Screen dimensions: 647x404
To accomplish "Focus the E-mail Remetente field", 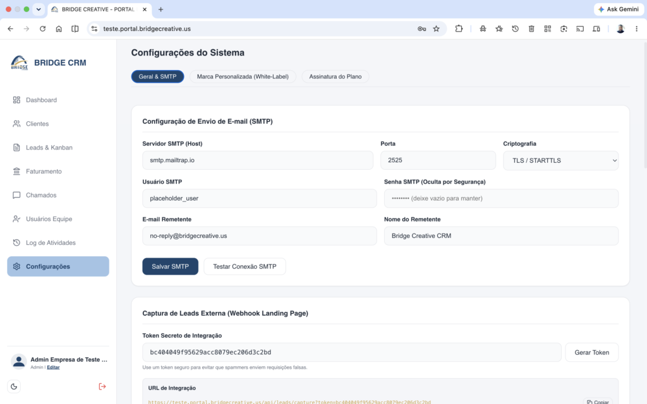I will point(260,236).
